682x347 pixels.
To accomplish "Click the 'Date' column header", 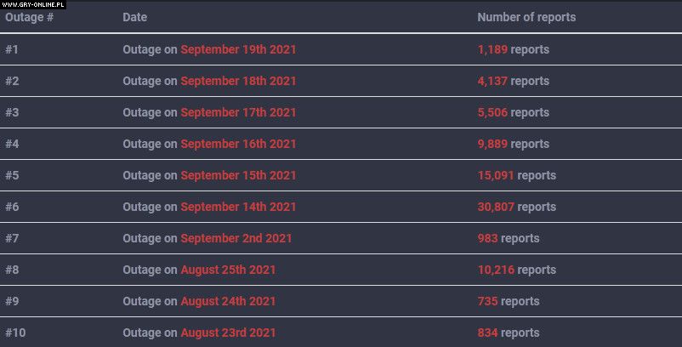I will (134, 17).
